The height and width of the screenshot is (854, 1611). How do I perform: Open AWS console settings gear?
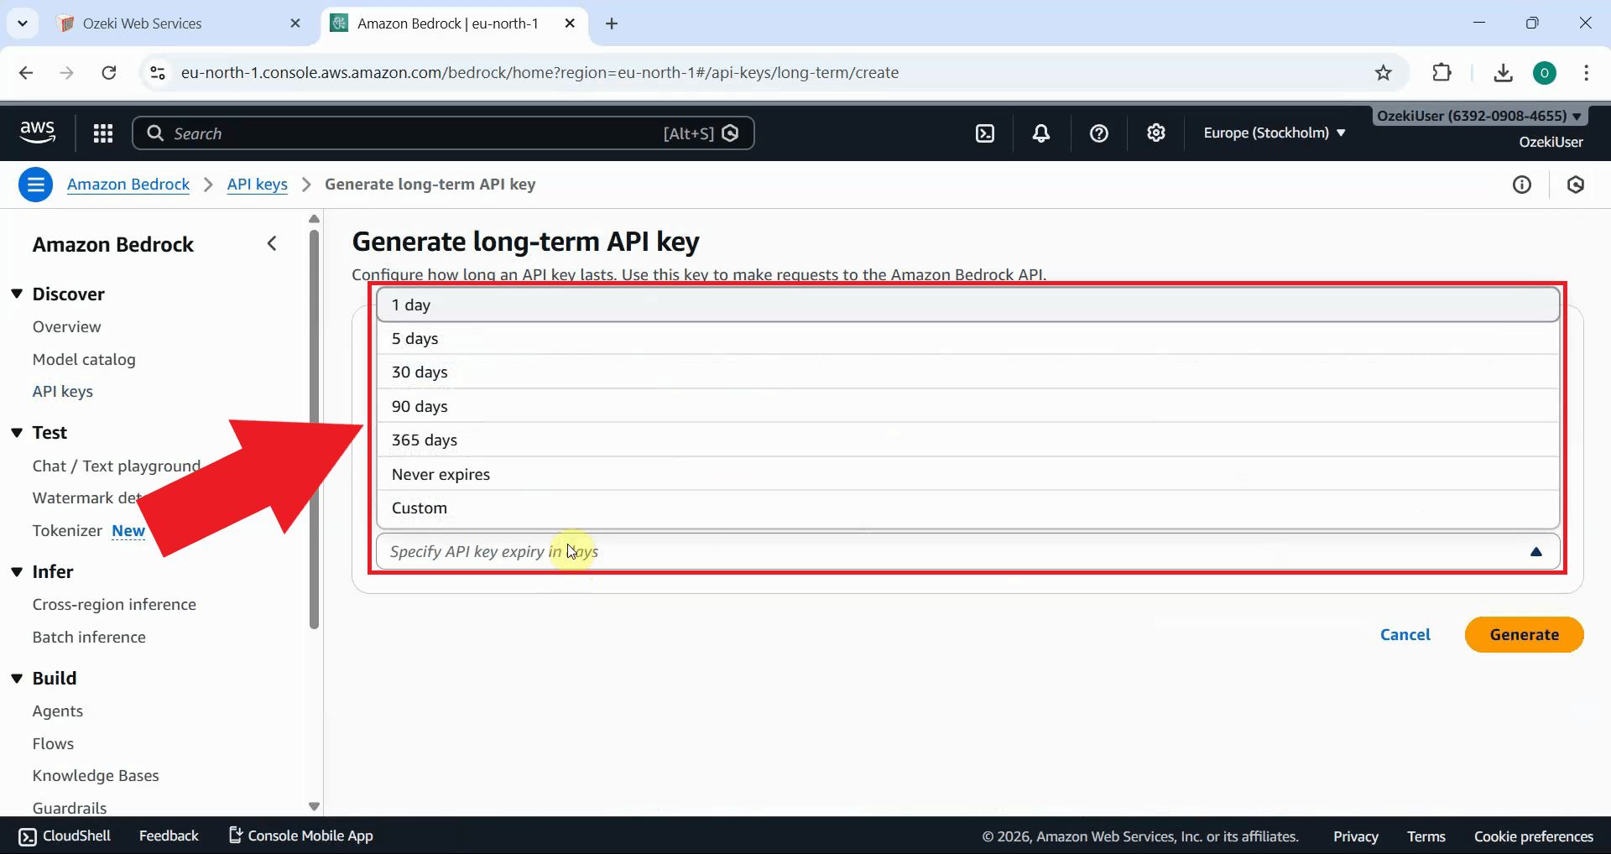point(1156,133)
